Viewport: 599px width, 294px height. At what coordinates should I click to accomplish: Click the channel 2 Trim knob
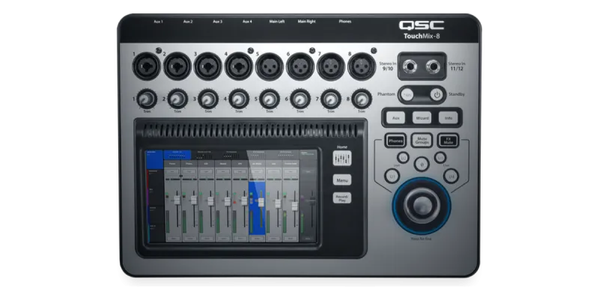pyautogui.click(x=177, y=99)
